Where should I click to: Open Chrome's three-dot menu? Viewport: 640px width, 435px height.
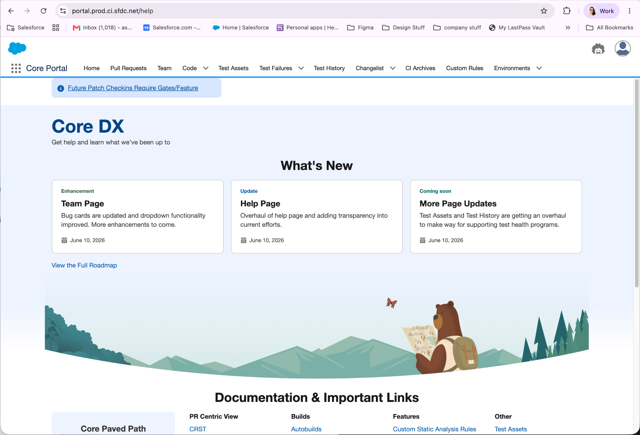[629, 11]
